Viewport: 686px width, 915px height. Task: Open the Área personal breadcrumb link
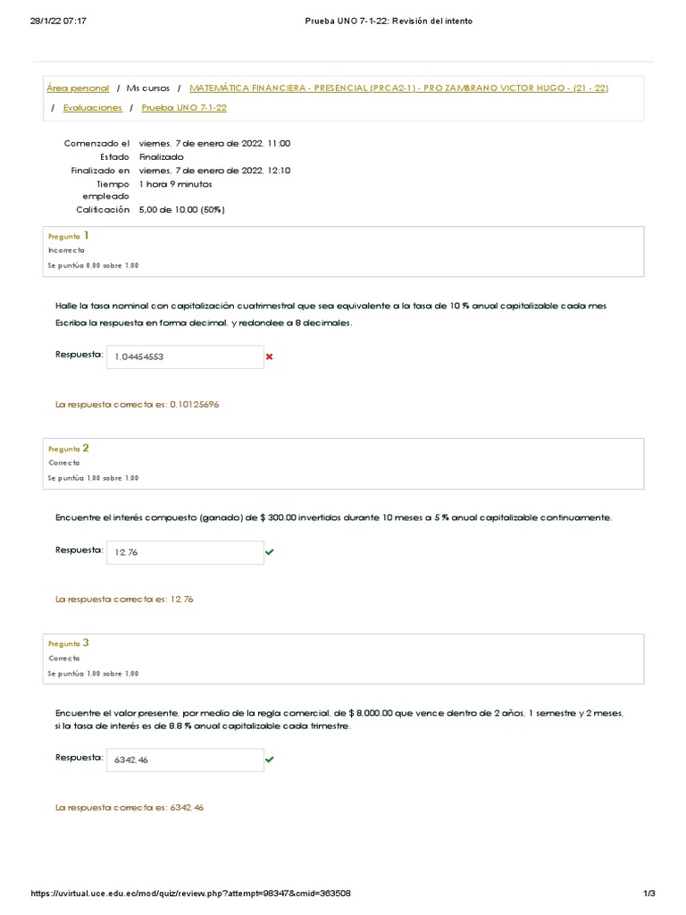point(77,88)
